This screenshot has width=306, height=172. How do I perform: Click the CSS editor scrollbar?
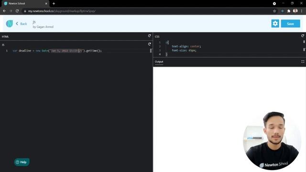pyautogui.click(x=304, y=46)
